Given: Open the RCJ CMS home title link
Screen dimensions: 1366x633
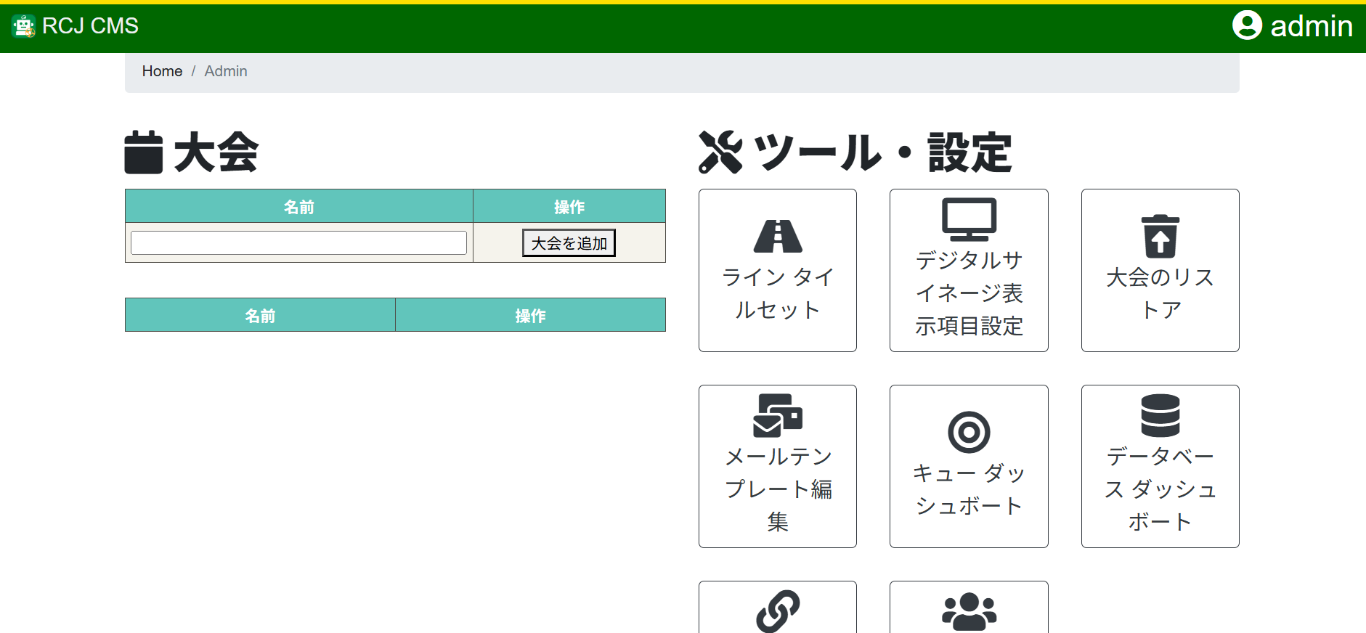Looking at the screenshot, I should click(90, 26).
